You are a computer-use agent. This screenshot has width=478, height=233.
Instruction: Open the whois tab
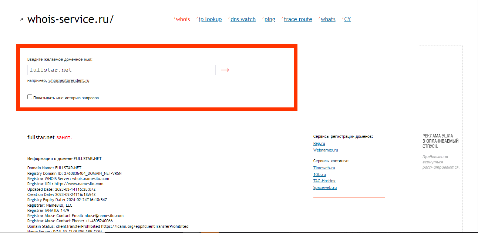pos(183,19)
